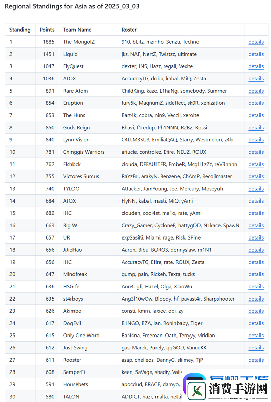Select roster "jks, NAF, NertZ, Twistzz, ultimate"
Viewport: 271px width, 402px height.
[159, 54]
